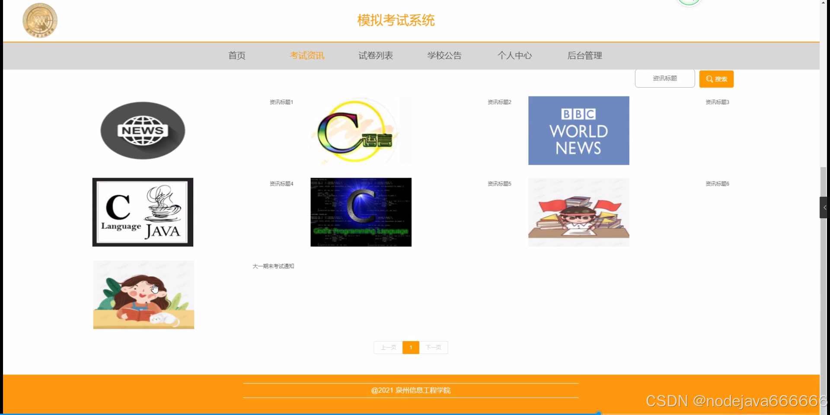The height and width of the screenshot is (415, 830).
Task: Select the 考试资讯 menu item
Action: (x=307, y=56)
